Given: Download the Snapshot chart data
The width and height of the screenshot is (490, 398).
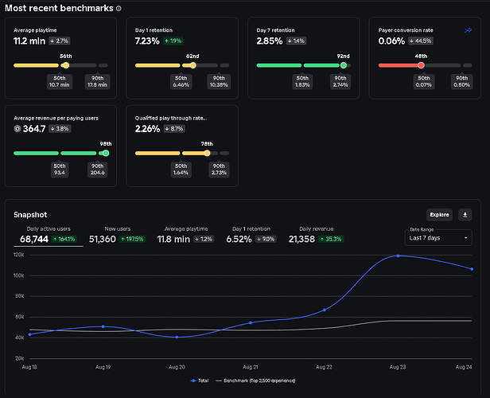Looking at the screenshot, I should pyautogui.click(x=465, y=215).
